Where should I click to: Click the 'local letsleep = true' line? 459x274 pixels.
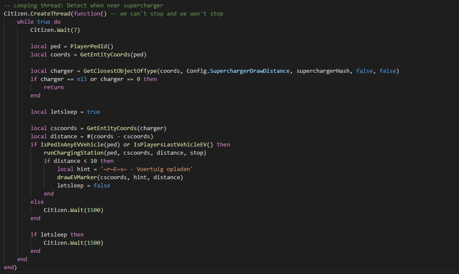pos(65,112)
